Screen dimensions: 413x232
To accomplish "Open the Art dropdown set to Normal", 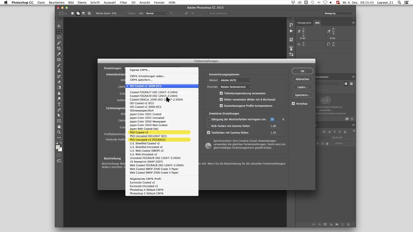I will pos(156,14).
